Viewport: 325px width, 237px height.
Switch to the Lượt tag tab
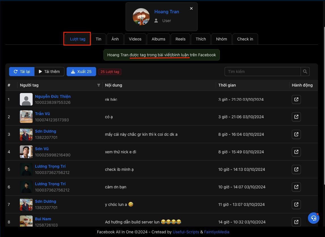78,39
